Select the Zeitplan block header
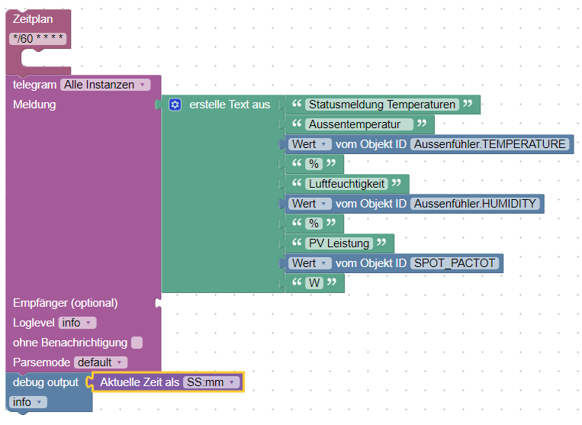Image resolution: width=582 pixels, height=425 pixels. coord(33,19)
